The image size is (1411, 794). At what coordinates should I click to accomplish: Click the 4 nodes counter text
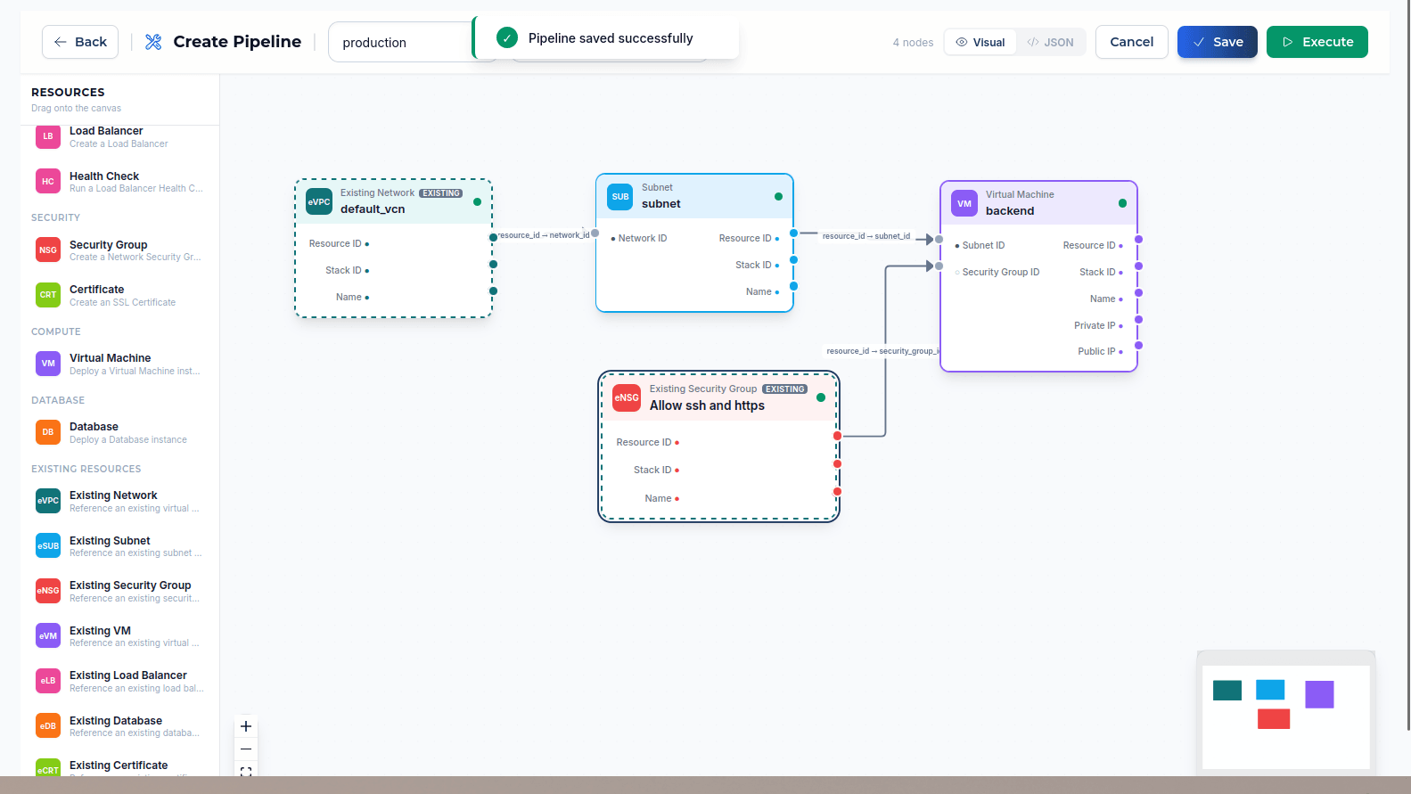(x=913, y=43)
